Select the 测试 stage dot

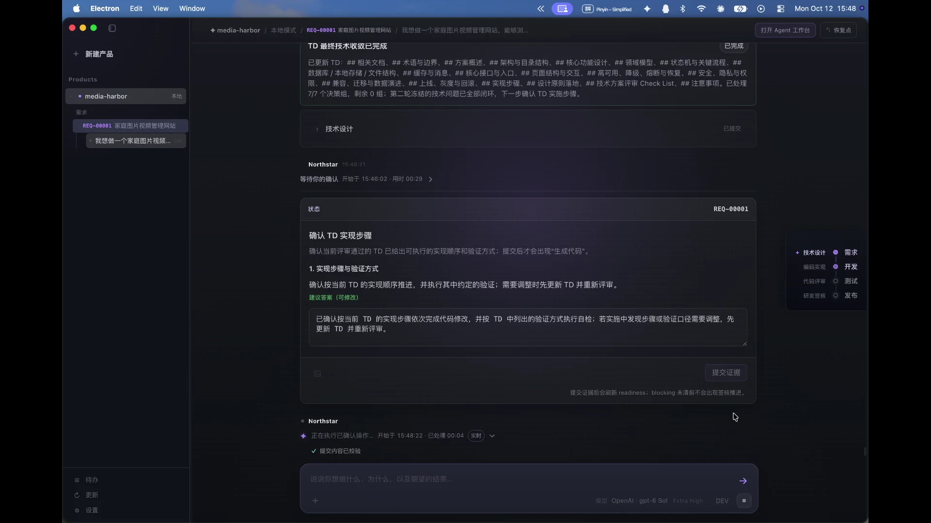tap(835, 281)
